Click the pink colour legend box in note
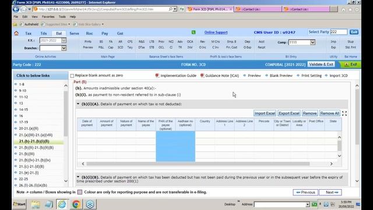373x210 pixels. [80, 192]
